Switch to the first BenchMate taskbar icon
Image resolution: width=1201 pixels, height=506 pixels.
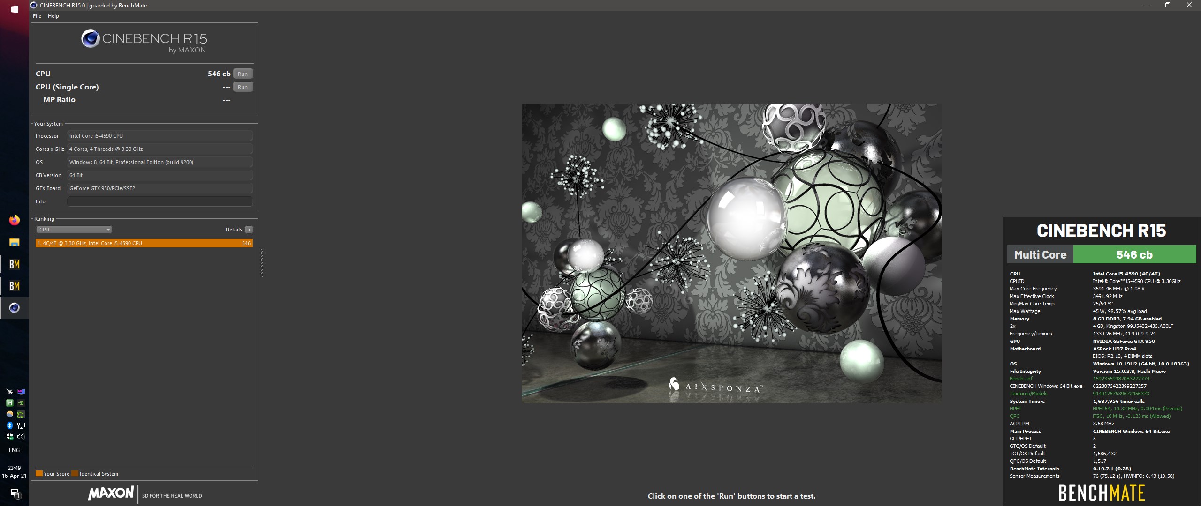click(15, 264)
